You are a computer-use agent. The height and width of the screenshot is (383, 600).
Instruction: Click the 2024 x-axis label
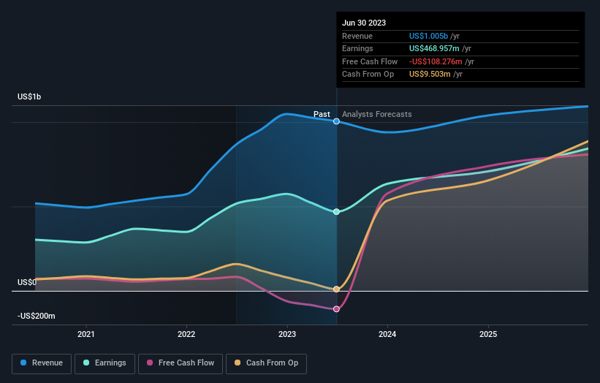click(x=387, y=334)
